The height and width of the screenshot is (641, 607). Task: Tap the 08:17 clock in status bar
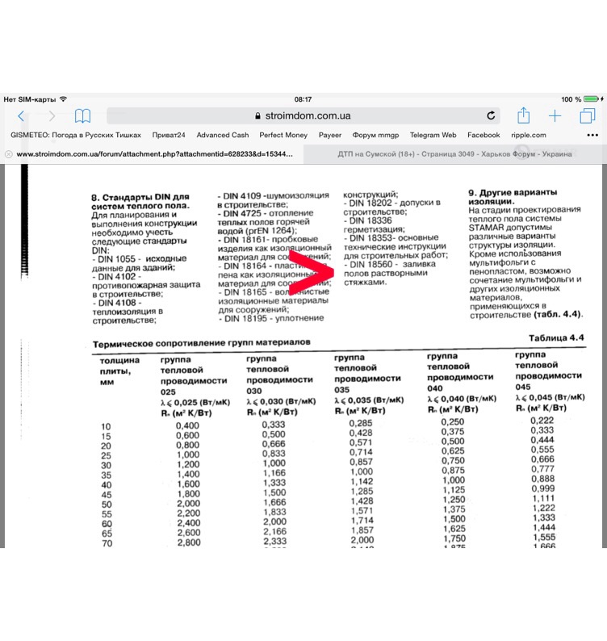coord(303,99)
